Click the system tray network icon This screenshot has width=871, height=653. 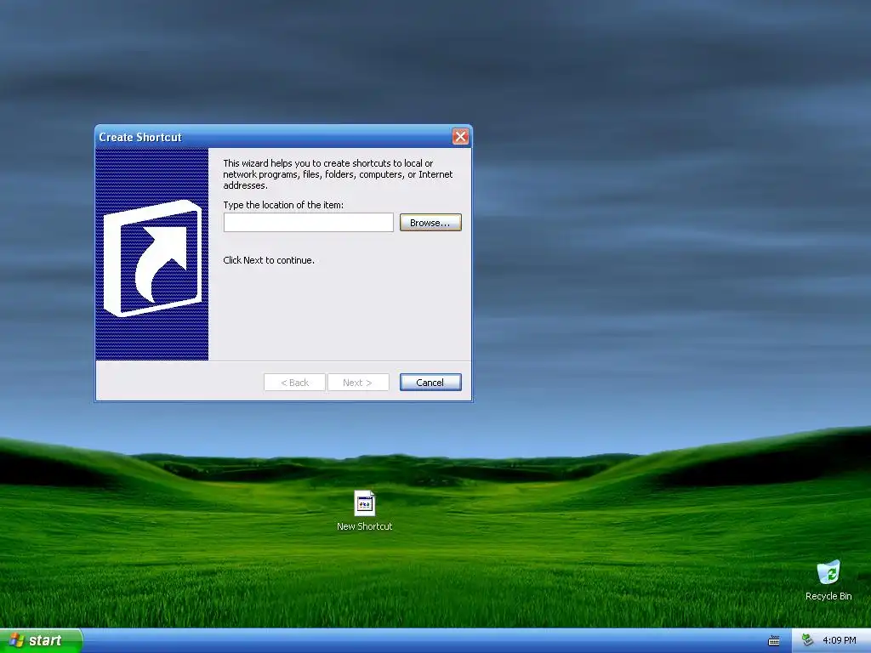pos(807,640)
